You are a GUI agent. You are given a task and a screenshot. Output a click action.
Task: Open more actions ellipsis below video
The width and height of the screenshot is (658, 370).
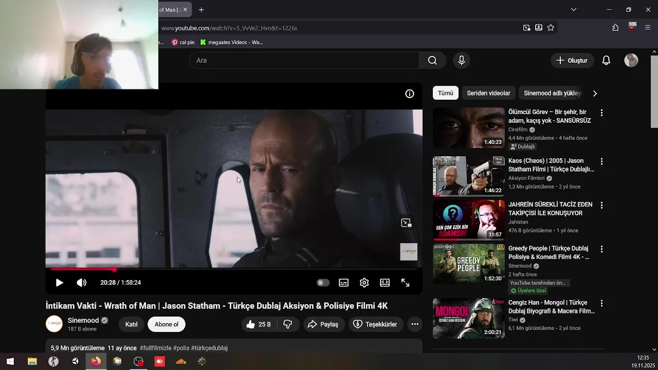pos(415,324)
